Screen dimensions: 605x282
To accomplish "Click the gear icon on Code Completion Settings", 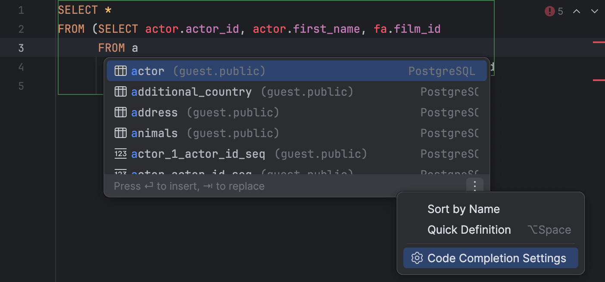I will [x=417, y=258].
